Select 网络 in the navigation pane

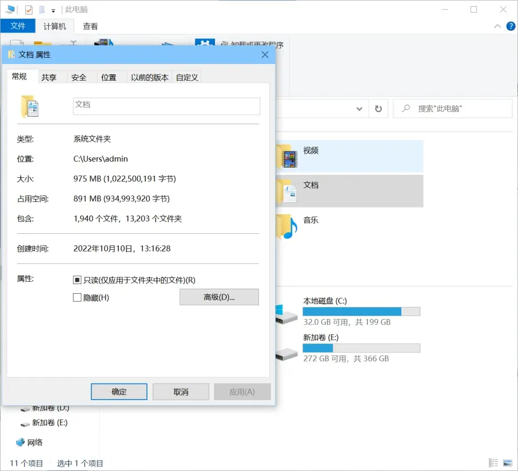coord(34,442)
